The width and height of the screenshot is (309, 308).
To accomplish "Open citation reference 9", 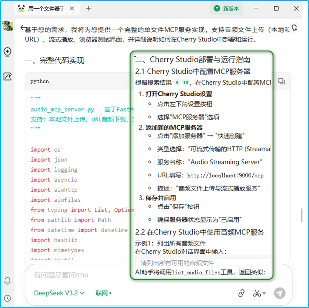I will click(x=177, y=82).
